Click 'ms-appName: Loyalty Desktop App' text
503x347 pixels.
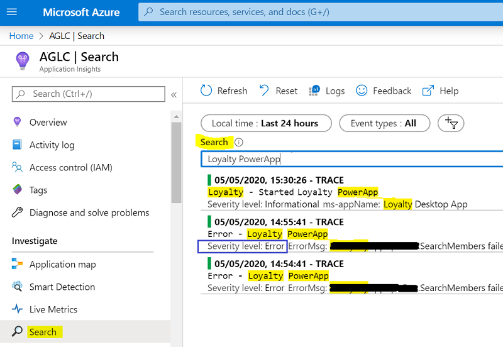pyautogui.click(x=395, y=204)
